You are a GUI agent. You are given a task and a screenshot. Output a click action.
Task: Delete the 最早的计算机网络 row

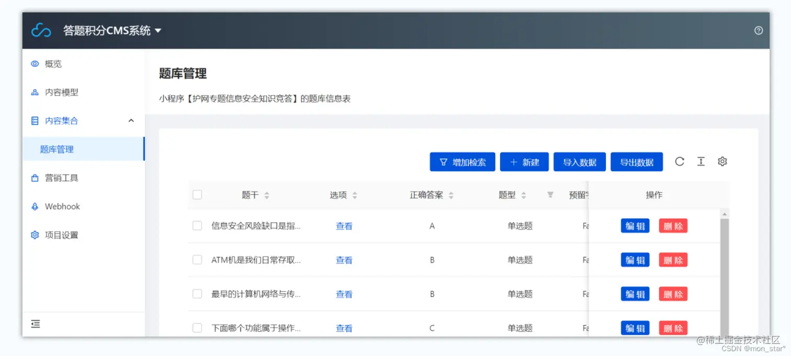point(673,294)
